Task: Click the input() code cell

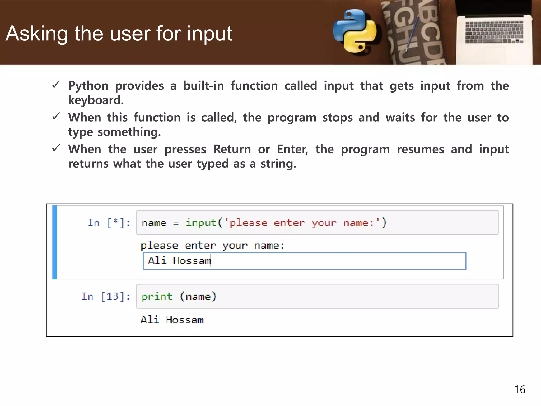Action: 317,223
